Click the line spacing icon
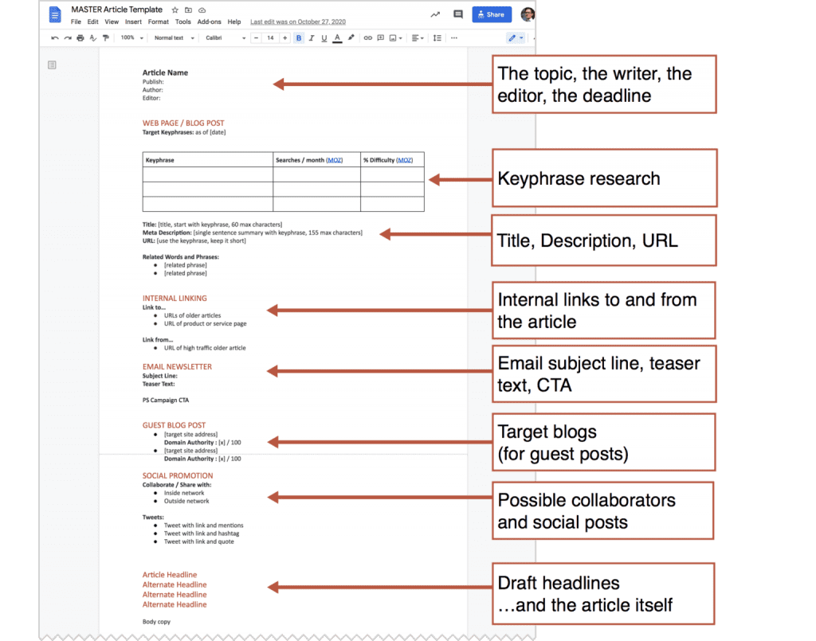This screenshot has width=816, height=641. 437,38
